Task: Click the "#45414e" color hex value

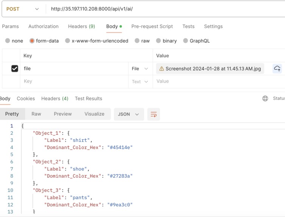Action: pyautogui.click(x=120, y=147)
